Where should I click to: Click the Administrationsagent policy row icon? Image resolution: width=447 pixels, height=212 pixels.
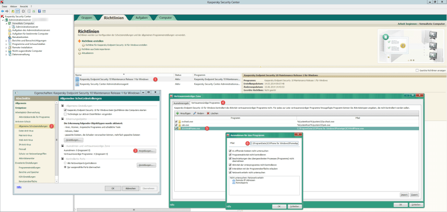[x=77, y=84]
